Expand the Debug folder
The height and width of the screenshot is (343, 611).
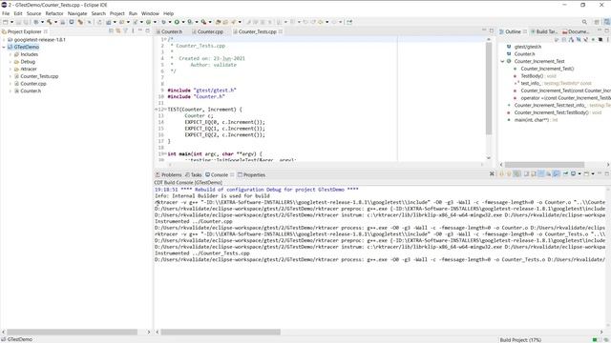coord(11,62)
